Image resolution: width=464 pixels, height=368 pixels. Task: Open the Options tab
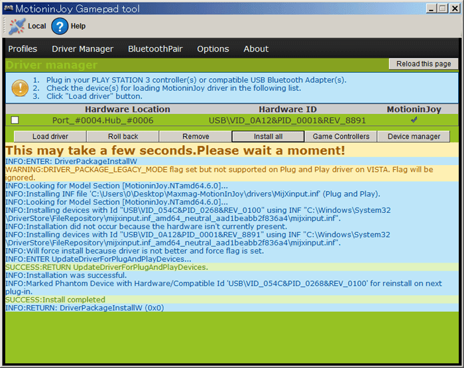(213, 49)
